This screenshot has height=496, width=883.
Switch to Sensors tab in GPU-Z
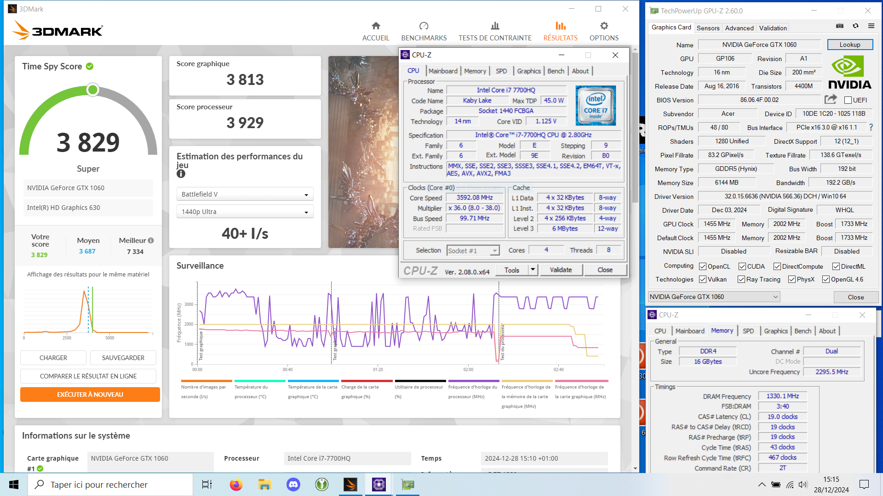click(708, 28)
